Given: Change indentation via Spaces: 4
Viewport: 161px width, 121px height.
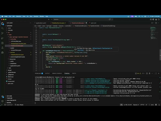Looking at the screenshot, I should [x=136, y=105].
